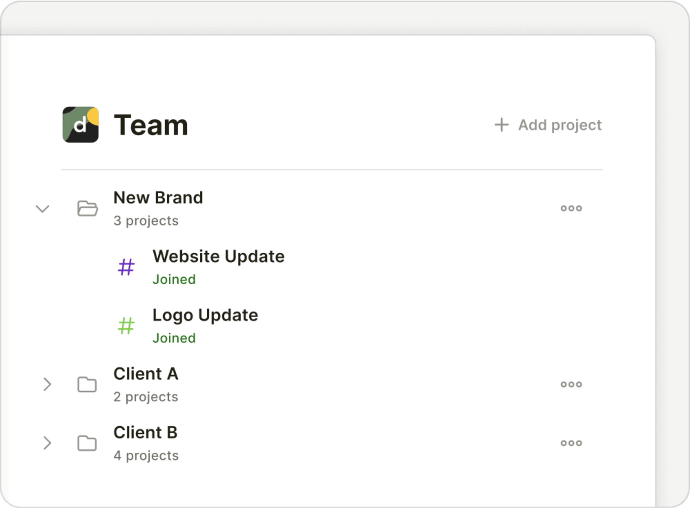Screen dimensions: 690x508
Task: Click the Joined status under Logo Update
Action: [174, 338]
